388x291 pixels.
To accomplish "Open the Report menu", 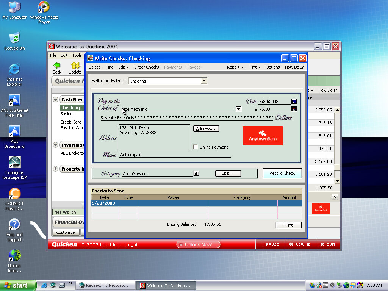I will [235, 67].
